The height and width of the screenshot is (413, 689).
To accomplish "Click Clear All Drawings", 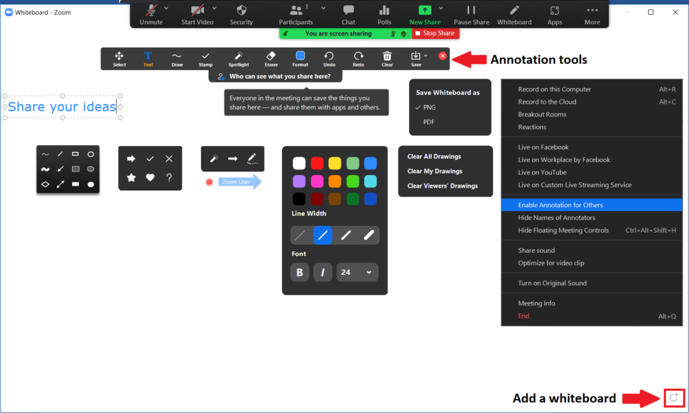I will point(434,157).
